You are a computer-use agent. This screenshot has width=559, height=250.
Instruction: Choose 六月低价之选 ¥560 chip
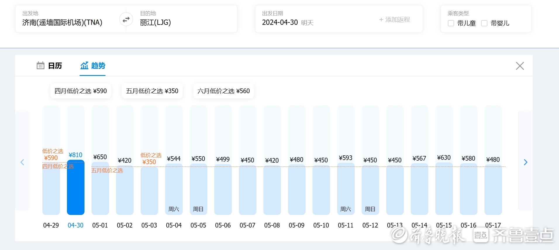coord(224,91)
